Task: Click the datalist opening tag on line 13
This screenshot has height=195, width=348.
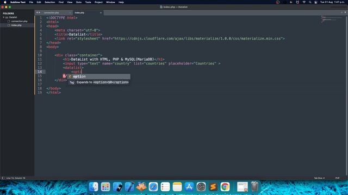Action: click(x=73, y=68)
